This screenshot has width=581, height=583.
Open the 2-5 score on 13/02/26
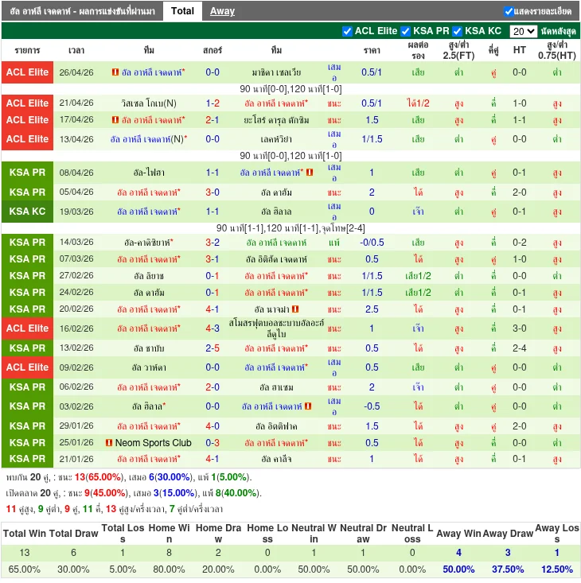pos(213,348)
